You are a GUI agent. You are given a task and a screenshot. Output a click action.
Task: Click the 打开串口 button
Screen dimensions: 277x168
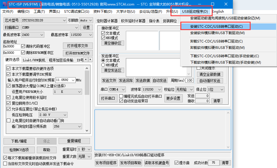(x=108, y=98)
